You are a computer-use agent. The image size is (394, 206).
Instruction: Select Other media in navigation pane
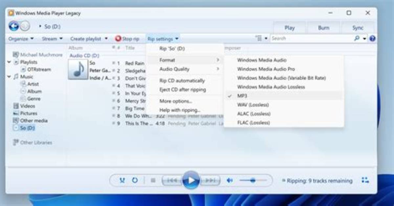point(30,121)
